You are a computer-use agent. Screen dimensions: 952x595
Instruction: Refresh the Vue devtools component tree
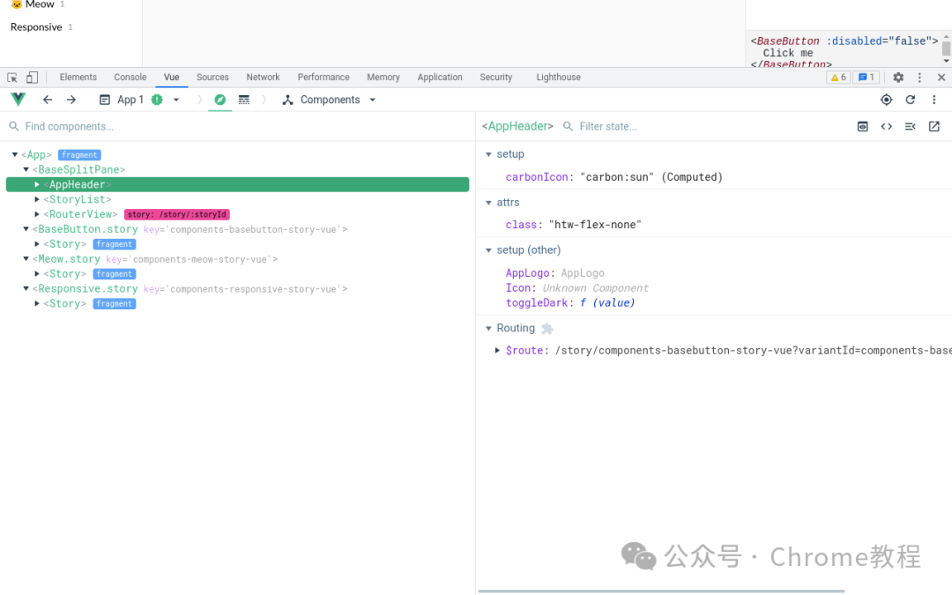(x=910, y=100)
